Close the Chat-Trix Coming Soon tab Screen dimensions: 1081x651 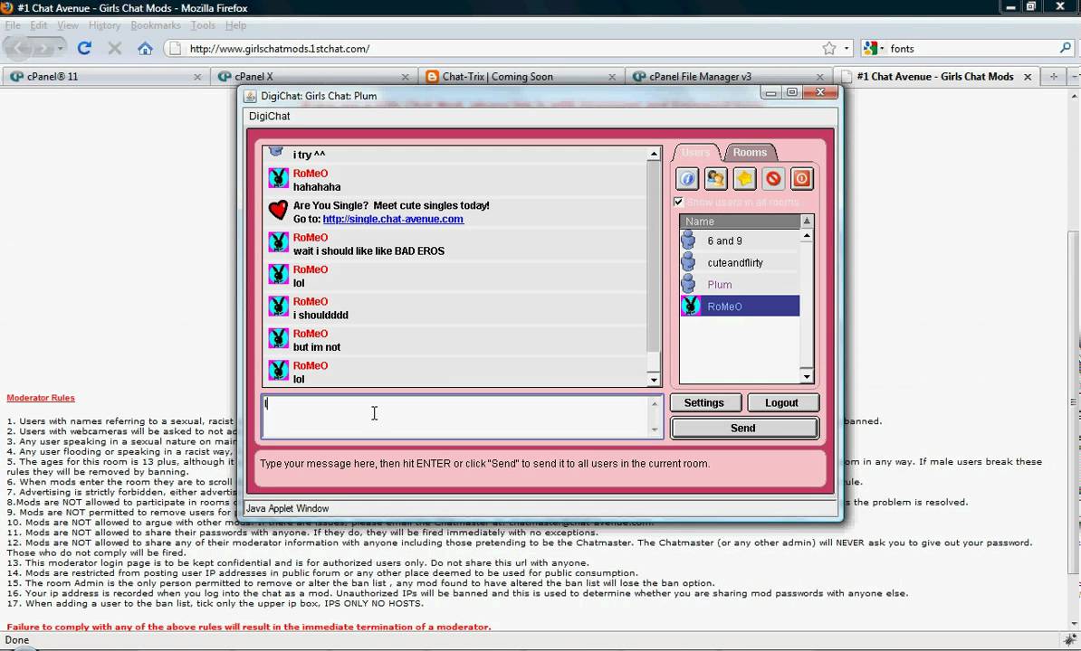(612, 77)
